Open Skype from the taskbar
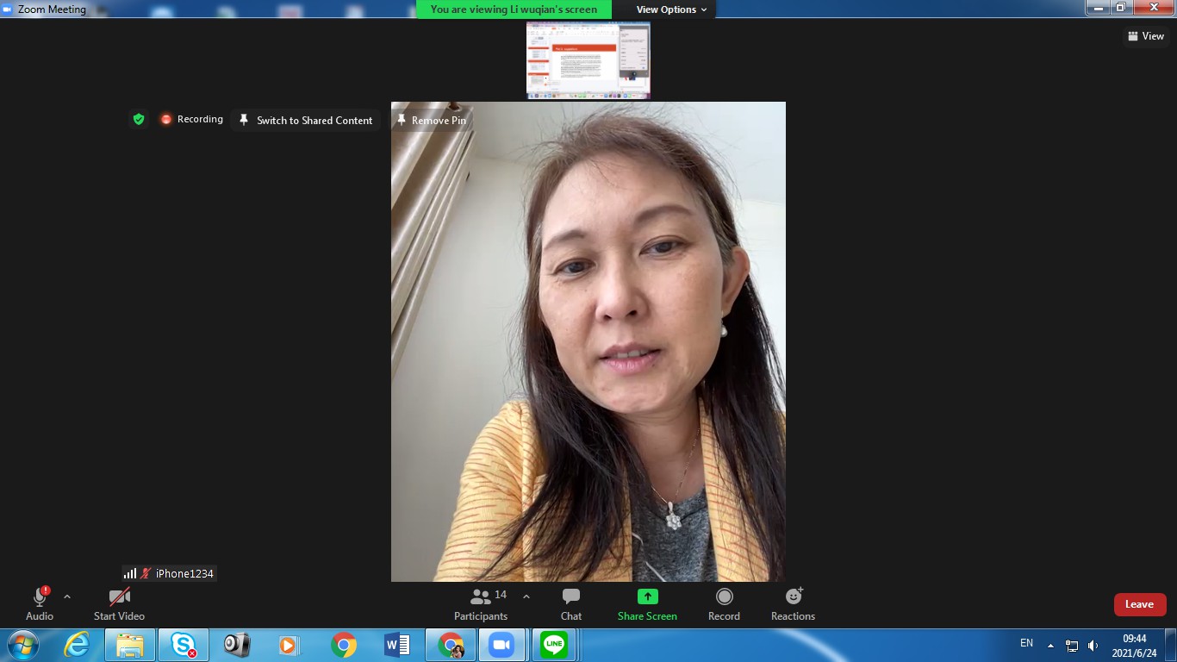 pyautogui.click(x=183, y=645)
